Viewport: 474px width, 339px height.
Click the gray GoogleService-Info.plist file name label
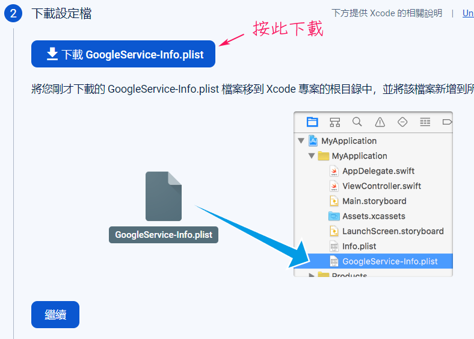[164, 235]
